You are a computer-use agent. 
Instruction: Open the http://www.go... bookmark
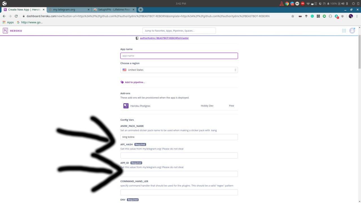point(30,22)
